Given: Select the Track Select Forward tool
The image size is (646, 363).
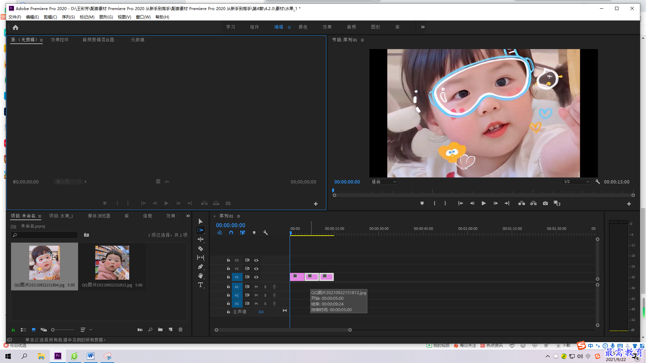Looking at the screenshot, I should pyautogui.click(x=201, y=230).
